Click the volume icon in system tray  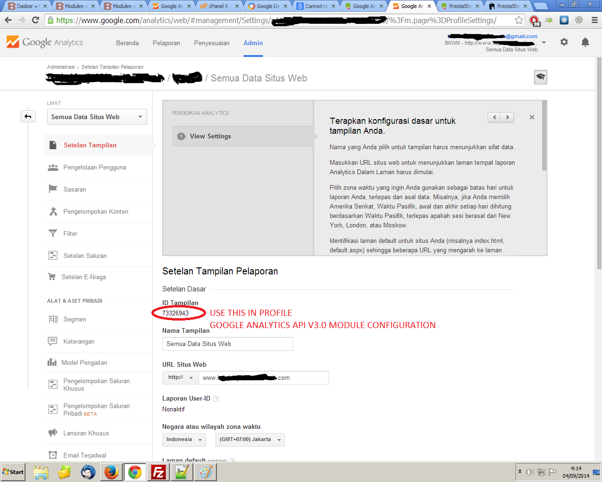(530, 472)
